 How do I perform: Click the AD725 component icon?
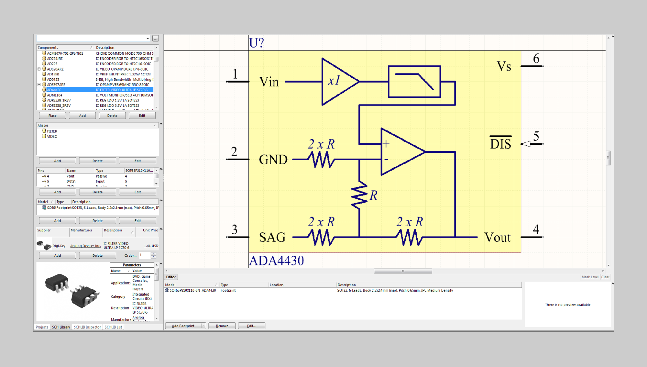pos(44,63)
